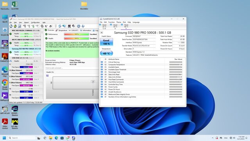Click the taskbar clock showing 7:34 AM
The image size is (250, 141).
pos(241,138)
